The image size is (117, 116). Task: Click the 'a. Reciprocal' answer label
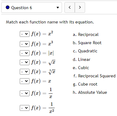[x=86, y=35]
